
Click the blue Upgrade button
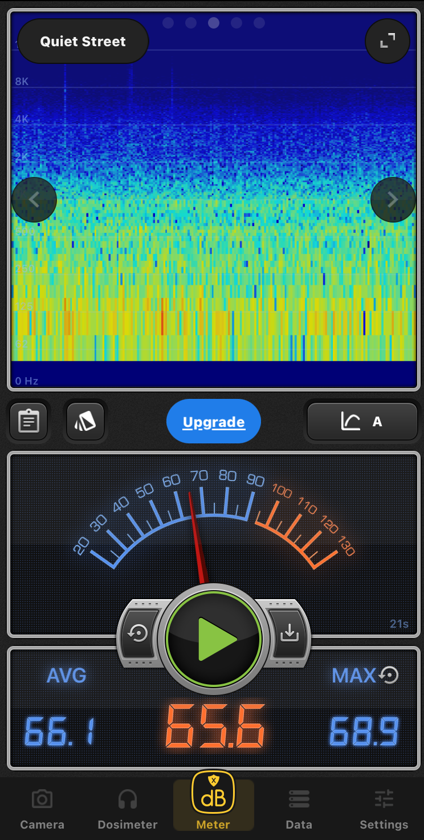[x=214, y=422]
